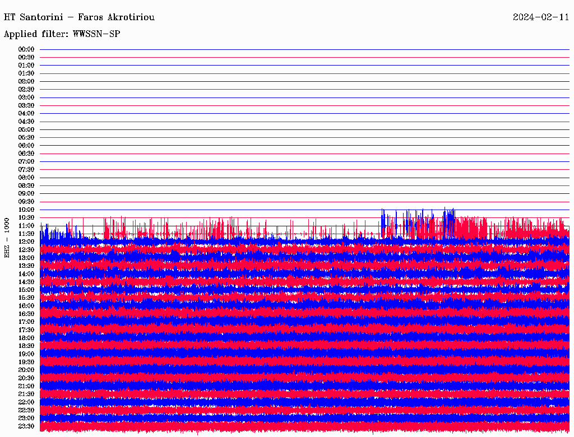Viewport: 574px width, 437px height.
Task: Select the 07:30 time label
Action: [26, 170]
